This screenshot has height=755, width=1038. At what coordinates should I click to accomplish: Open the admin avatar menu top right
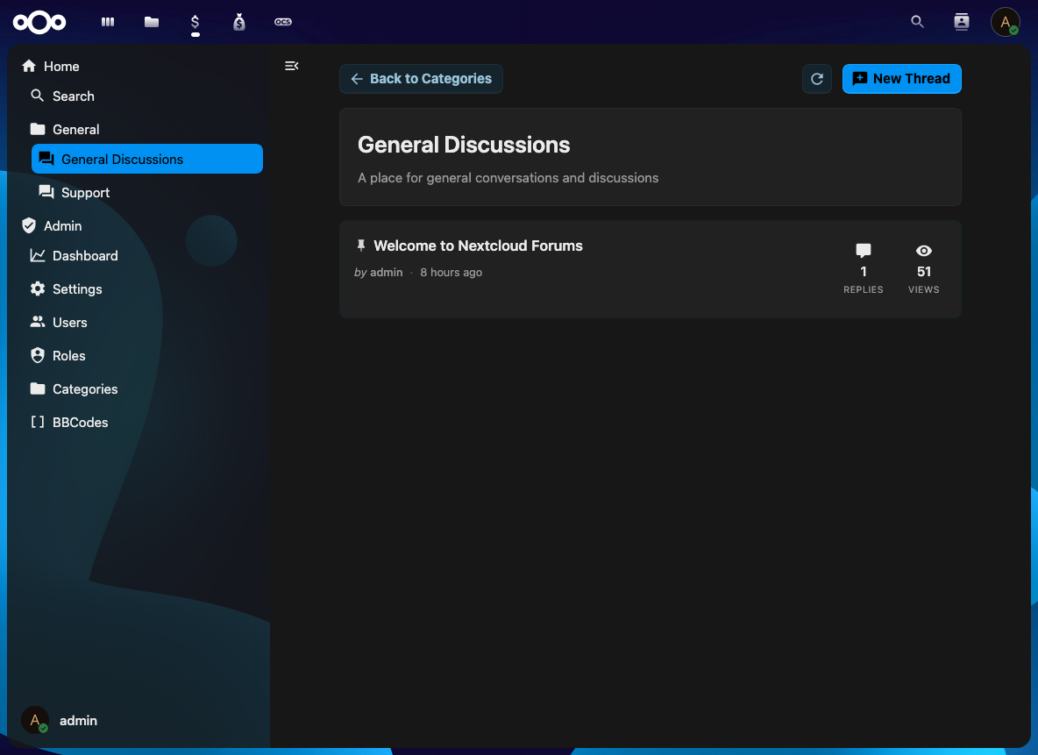1005,22
